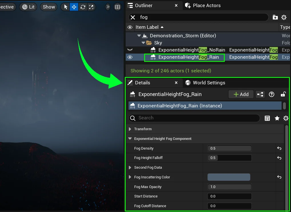Image resolution: width=291 pixels, height=212 pixels.
Task: Select the translate (move) tool in viewport toolbar
Action: pos(74,7)
